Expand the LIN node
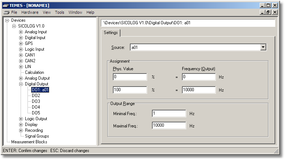285x160 pixels. pyautogui.click(x=21, y=67)
